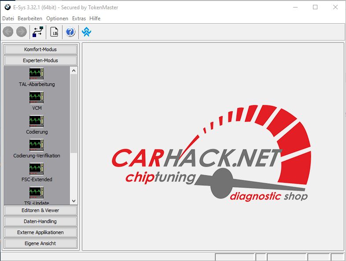Viewport: 346px width, 261px height.
Task: Expand the Daten-Handling section
Action: [40, 221]
